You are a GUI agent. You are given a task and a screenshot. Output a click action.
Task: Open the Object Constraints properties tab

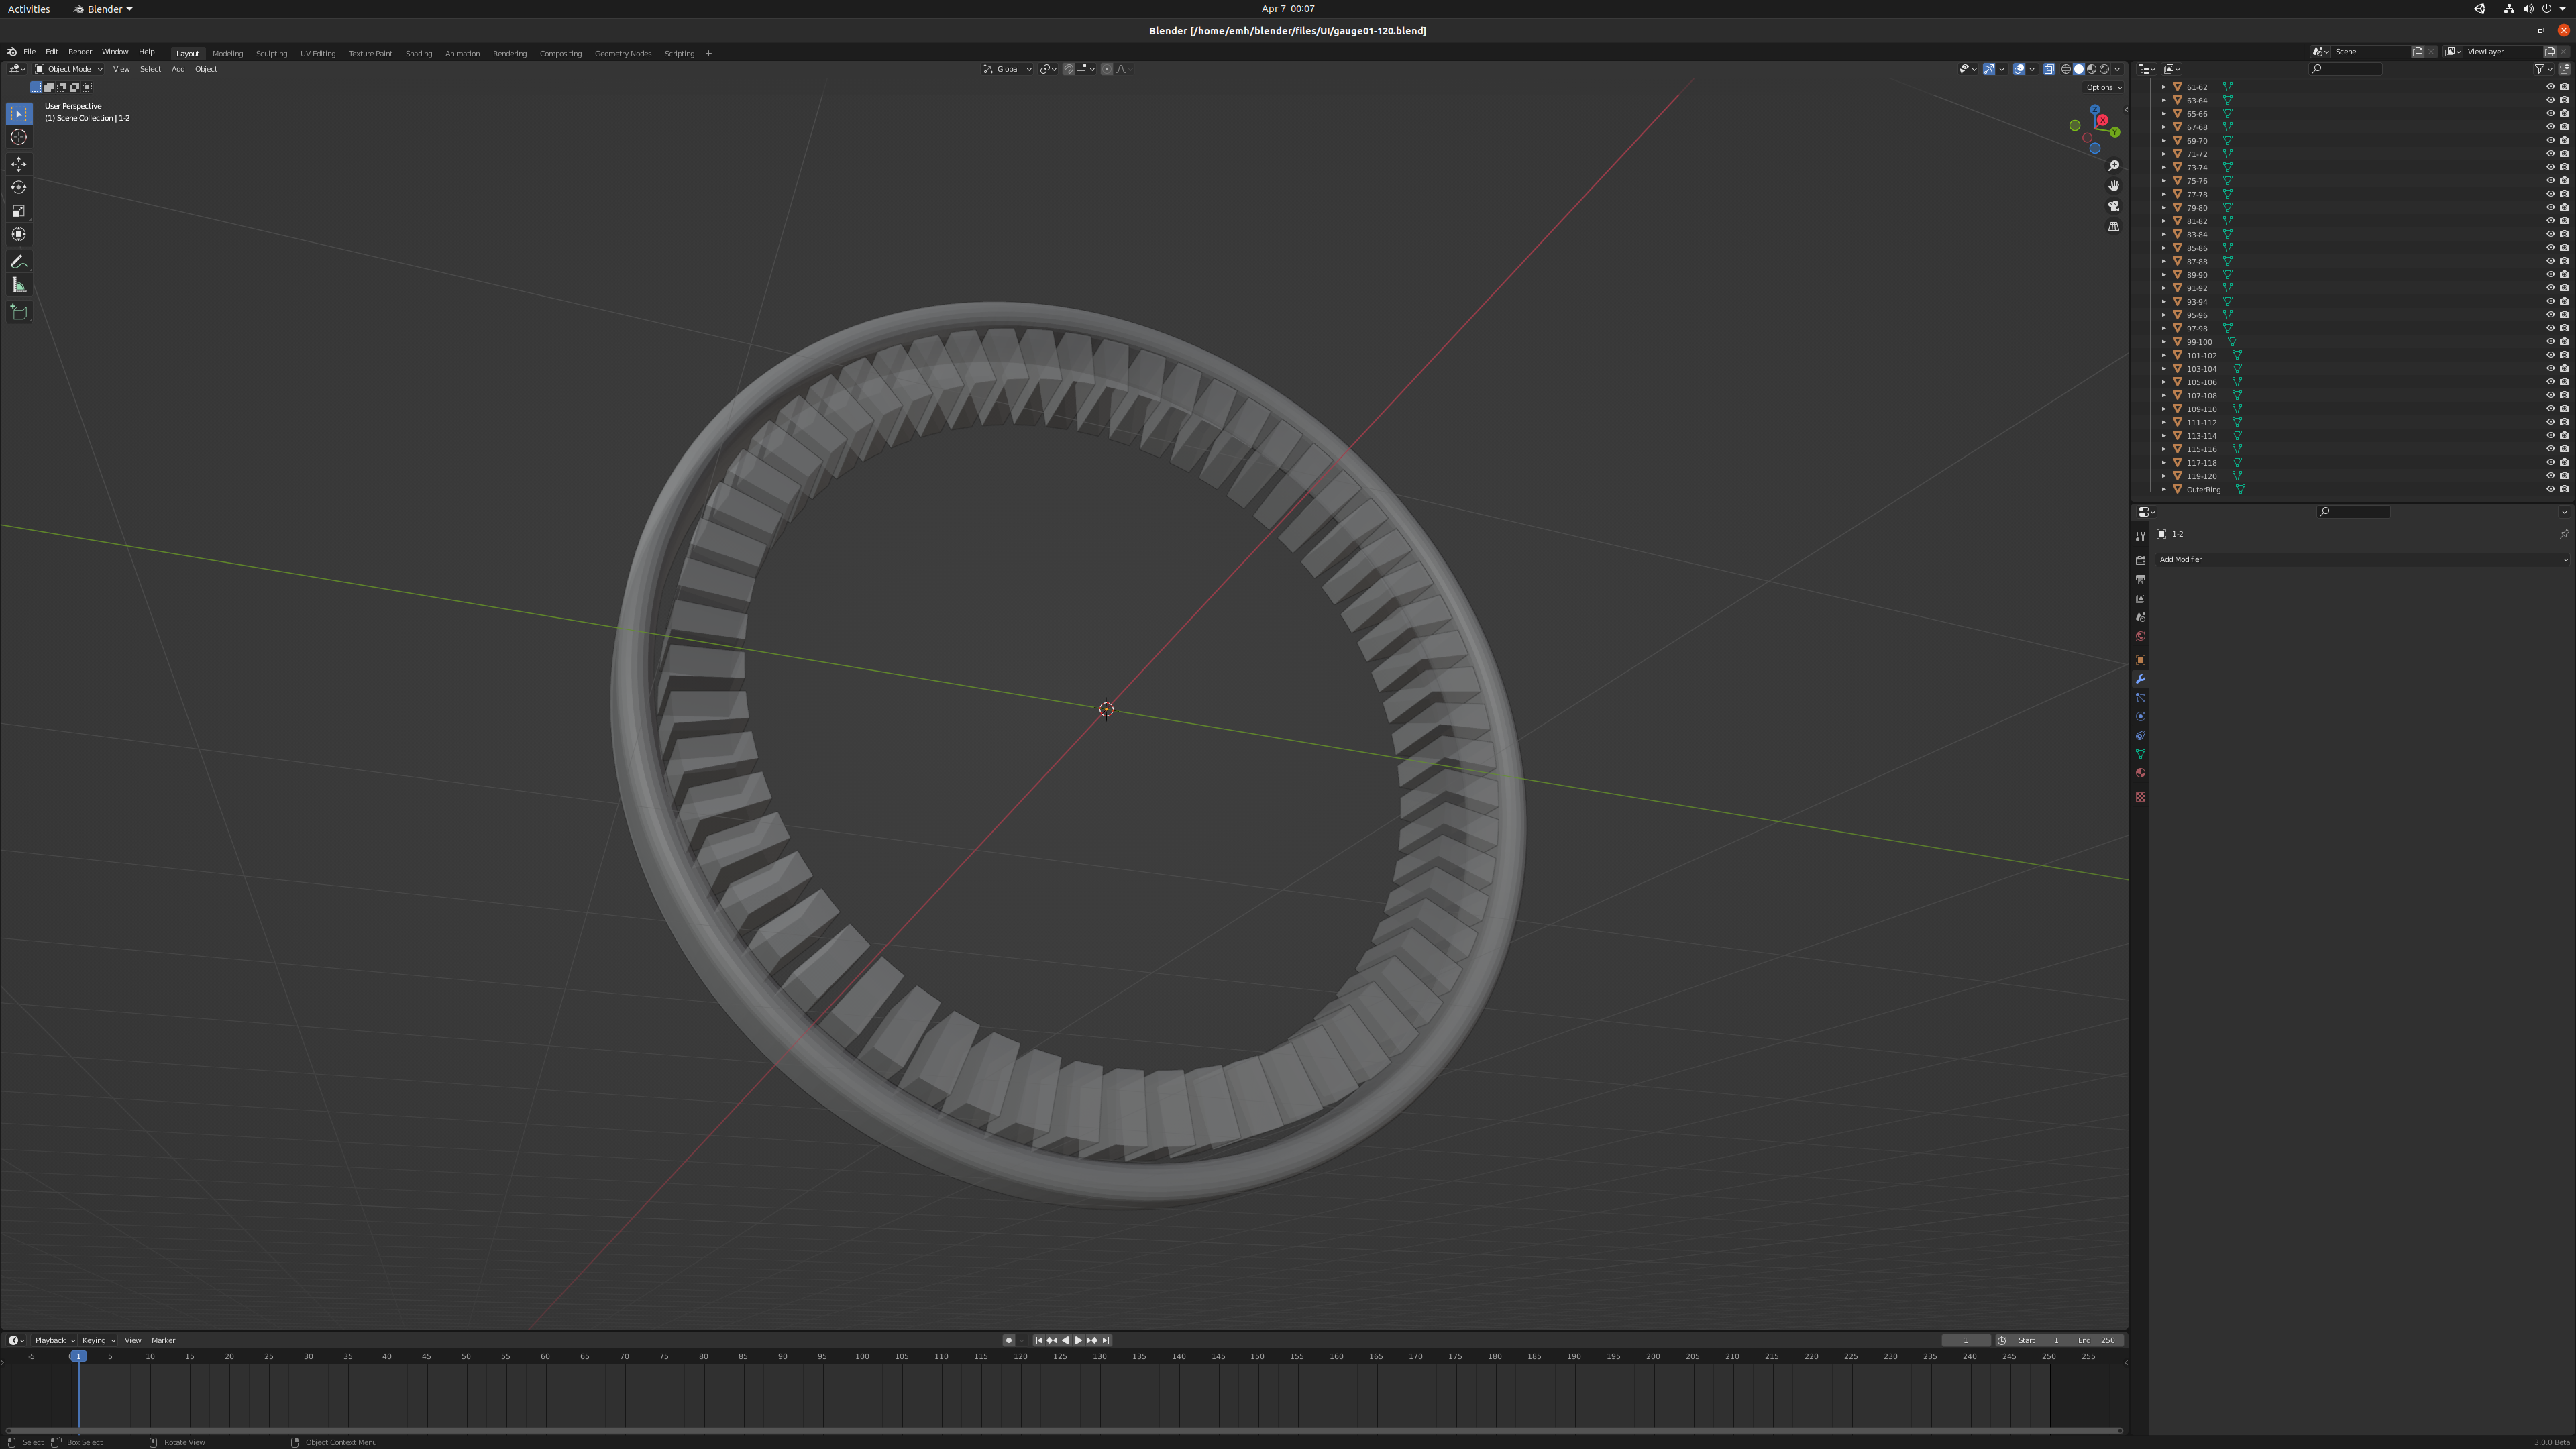pos(2140,736)
